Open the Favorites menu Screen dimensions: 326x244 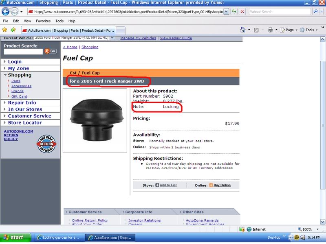click(43, 21)
